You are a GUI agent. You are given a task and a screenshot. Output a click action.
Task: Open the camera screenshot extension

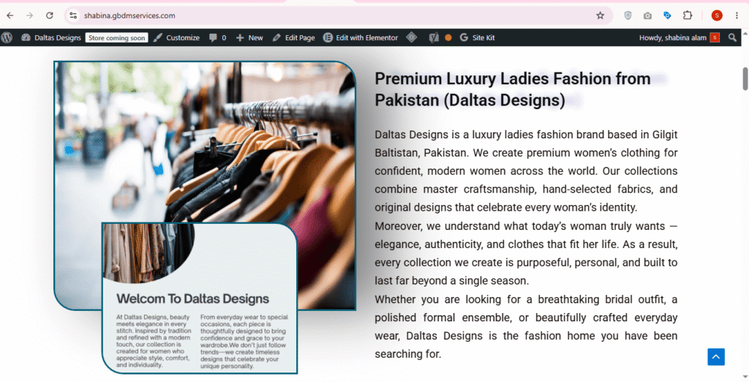pos(647,15)
